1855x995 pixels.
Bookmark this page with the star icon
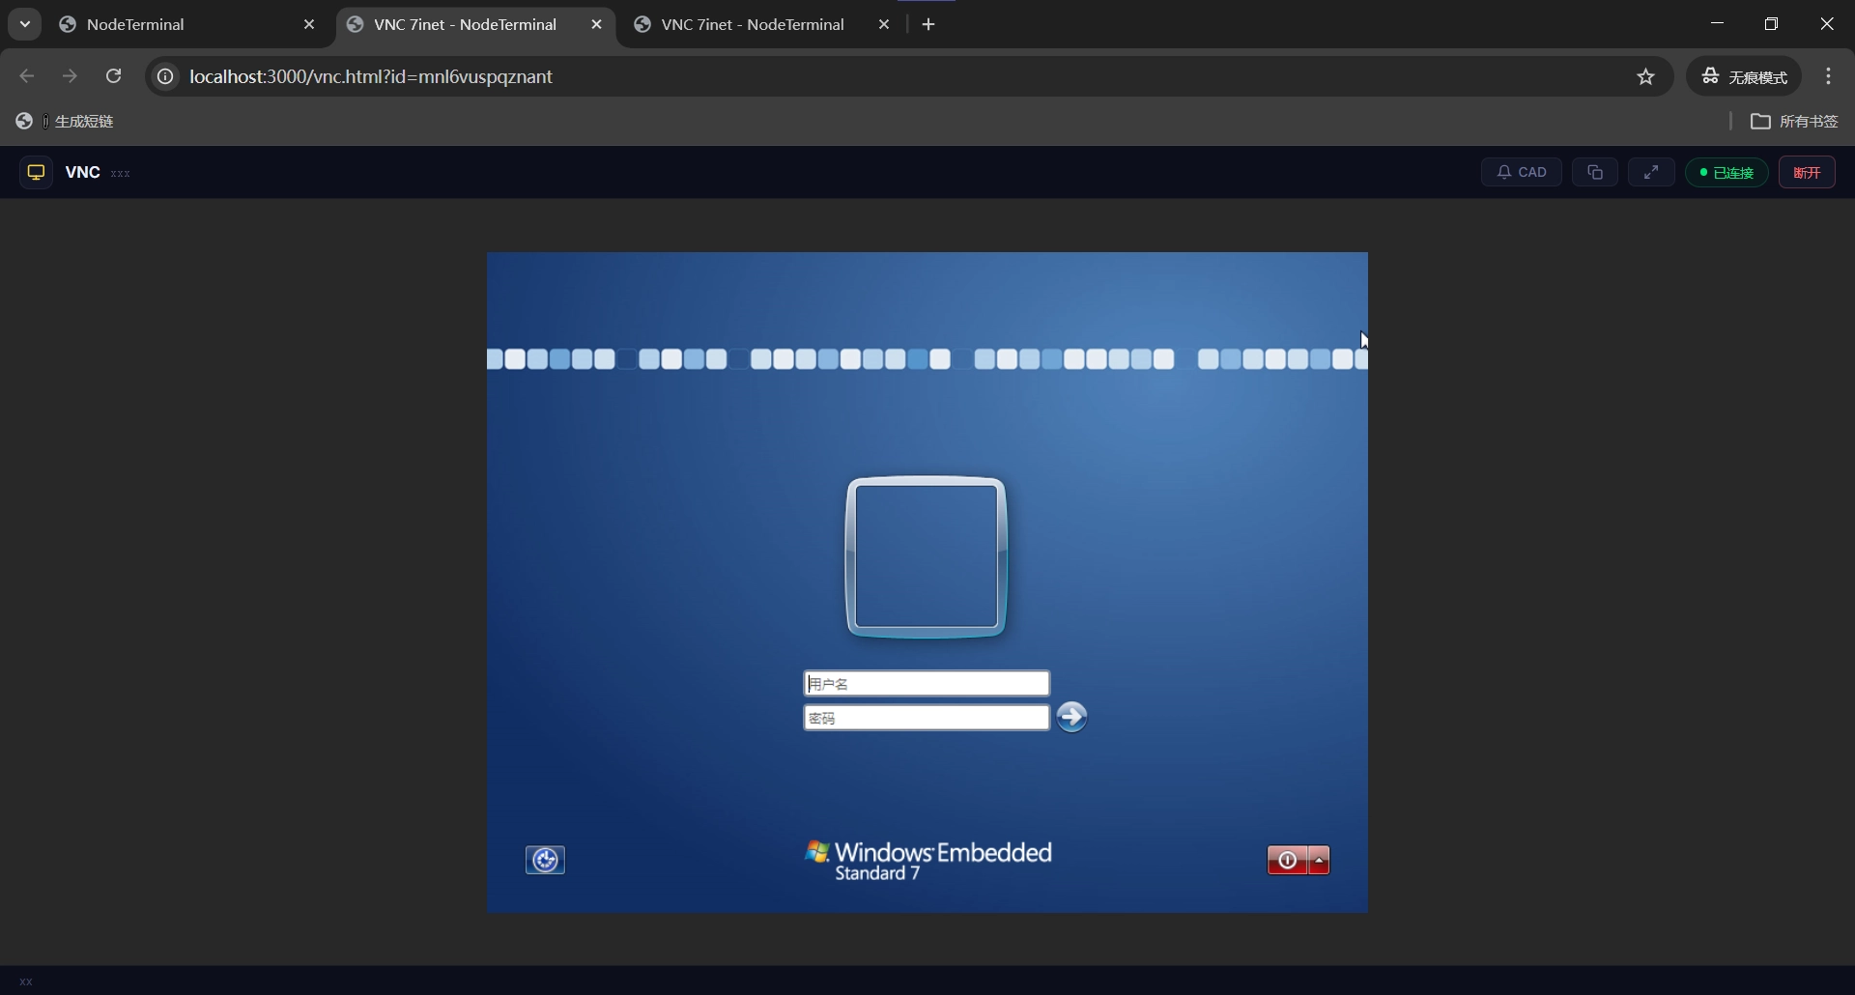pyautogui.click(x=1646, y=77)
